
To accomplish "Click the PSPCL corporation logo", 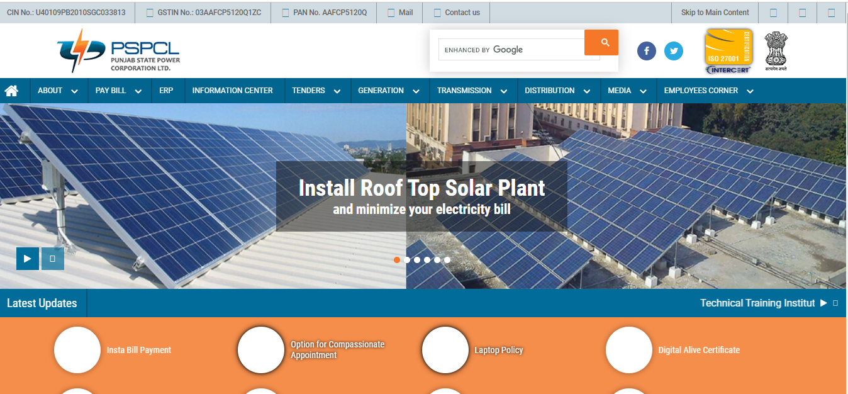I will [x=118, y=50].
